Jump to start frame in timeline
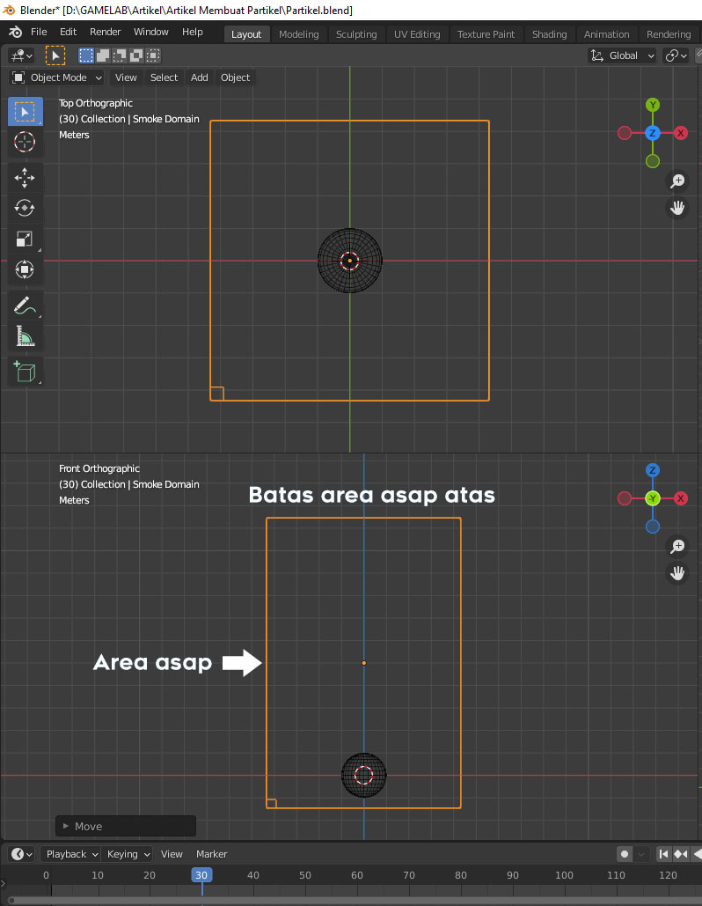 coord(664,854)
